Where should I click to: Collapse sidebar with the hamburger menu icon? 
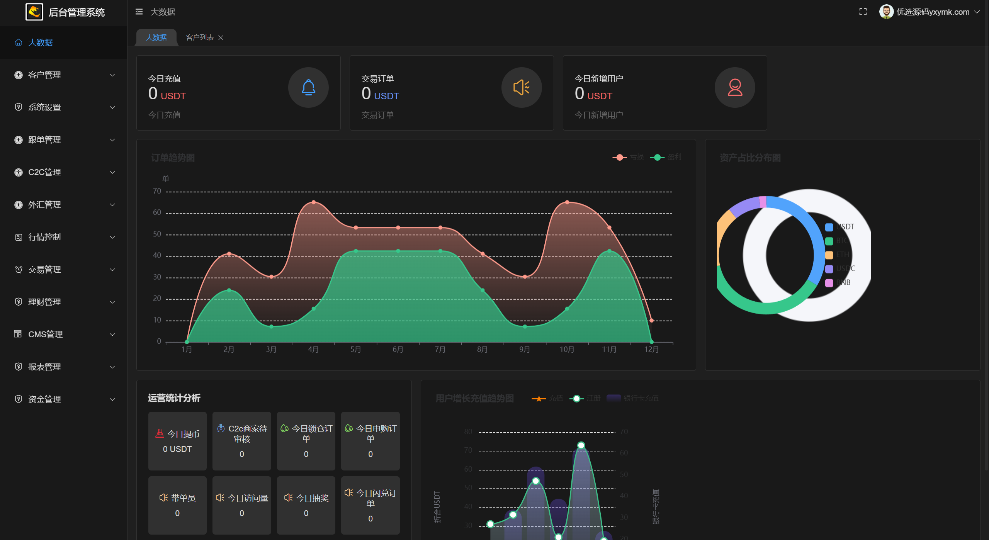coord(139,12)
